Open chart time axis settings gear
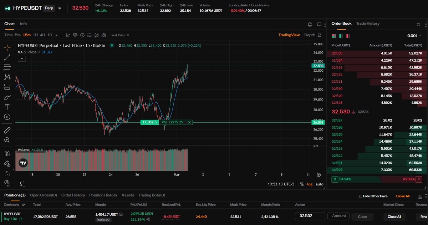428x225 pixels. coord(319,175)
